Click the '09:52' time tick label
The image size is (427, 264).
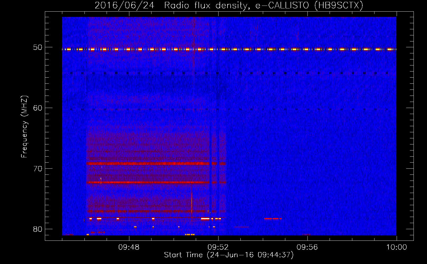(x=218, y=247)
